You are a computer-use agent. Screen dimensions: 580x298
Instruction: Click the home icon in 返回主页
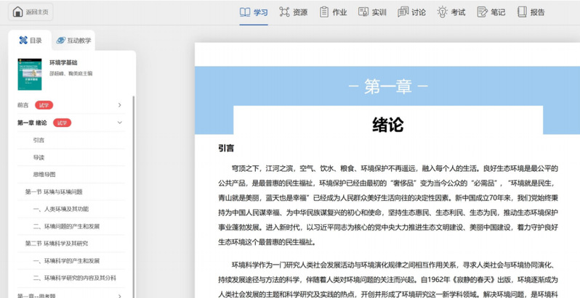(x=17, y=12)
